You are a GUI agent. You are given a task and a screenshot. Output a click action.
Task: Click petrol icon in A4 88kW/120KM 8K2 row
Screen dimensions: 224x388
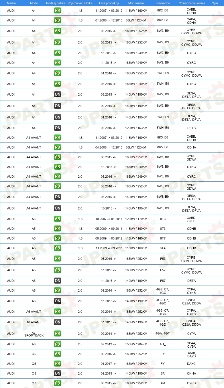58,20
